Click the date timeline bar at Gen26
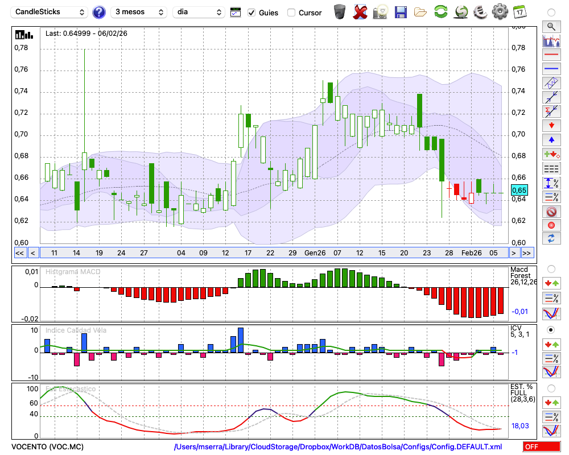Screen dimensions: 569x455 pos(315,253)
